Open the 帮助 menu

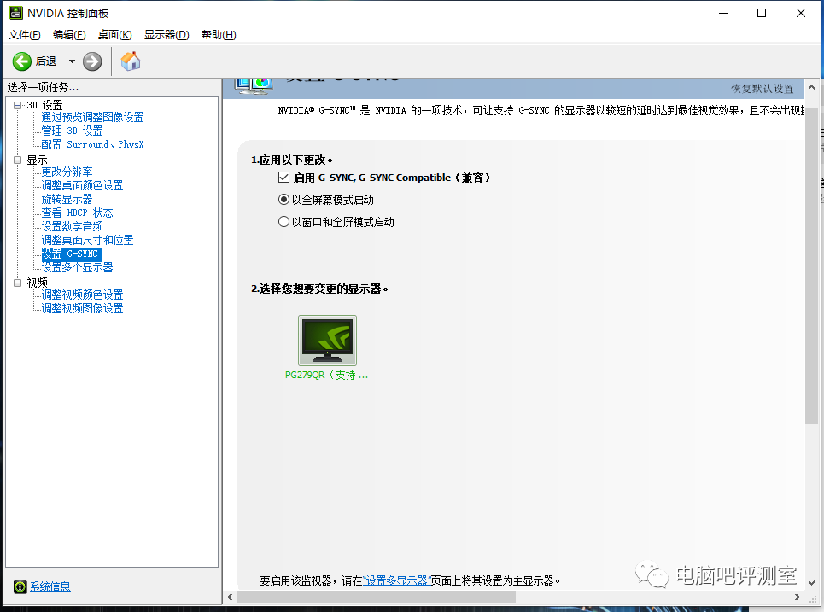218,34
